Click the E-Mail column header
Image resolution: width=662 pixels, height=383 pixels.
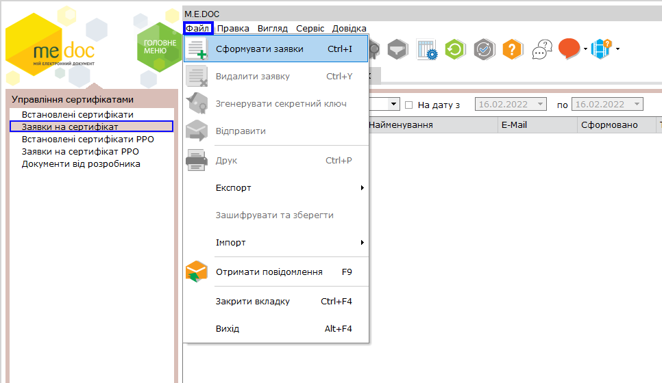click(537, 125)
